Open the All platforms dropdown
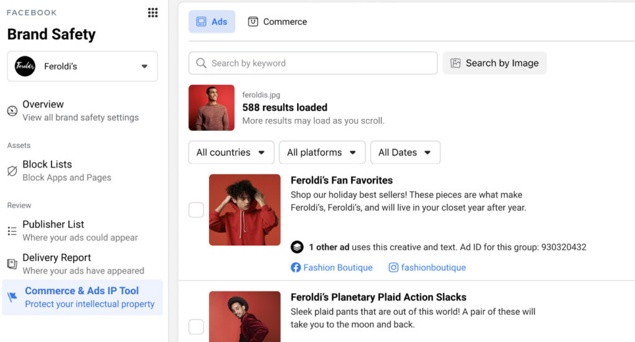 tap(322, 152)
